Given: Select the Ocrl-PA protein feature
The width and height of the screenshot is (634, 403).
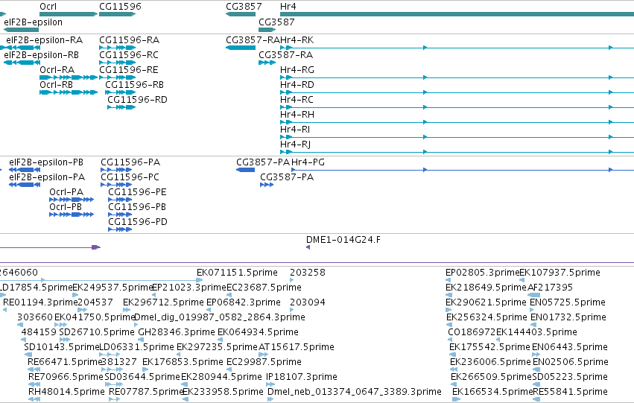Looking at the screenshot, I should (x=72, y=200).
